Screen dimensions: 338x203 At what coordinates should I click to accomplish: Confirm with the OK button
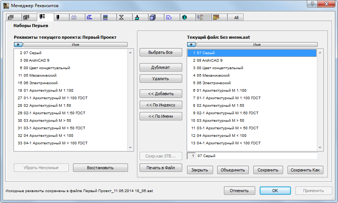tap(275, 191)
